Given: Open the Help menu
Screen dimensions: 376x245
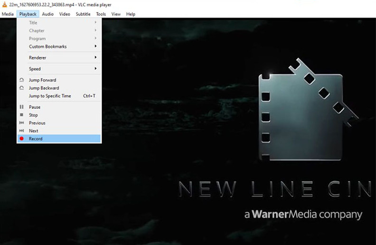Looking at the screenshot, I should 131,14.
